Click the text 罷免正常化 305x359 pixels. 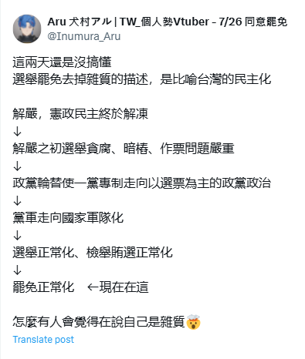(x=43, y=287)
